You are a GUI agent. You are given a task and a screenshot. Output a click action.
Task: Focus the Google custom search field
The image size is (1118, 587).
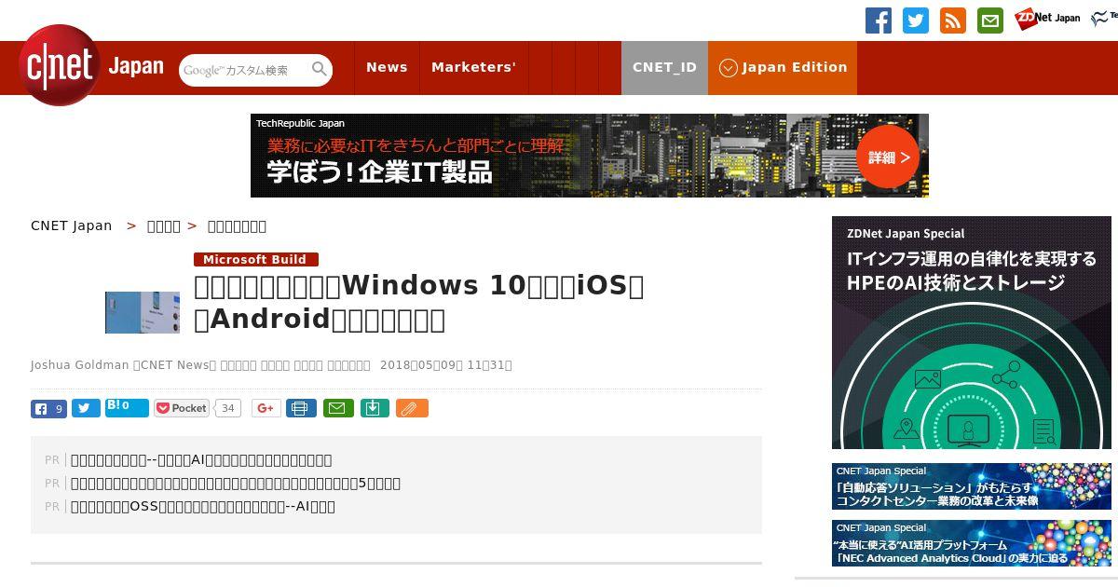pyautogui.click(x=244, y=70)
